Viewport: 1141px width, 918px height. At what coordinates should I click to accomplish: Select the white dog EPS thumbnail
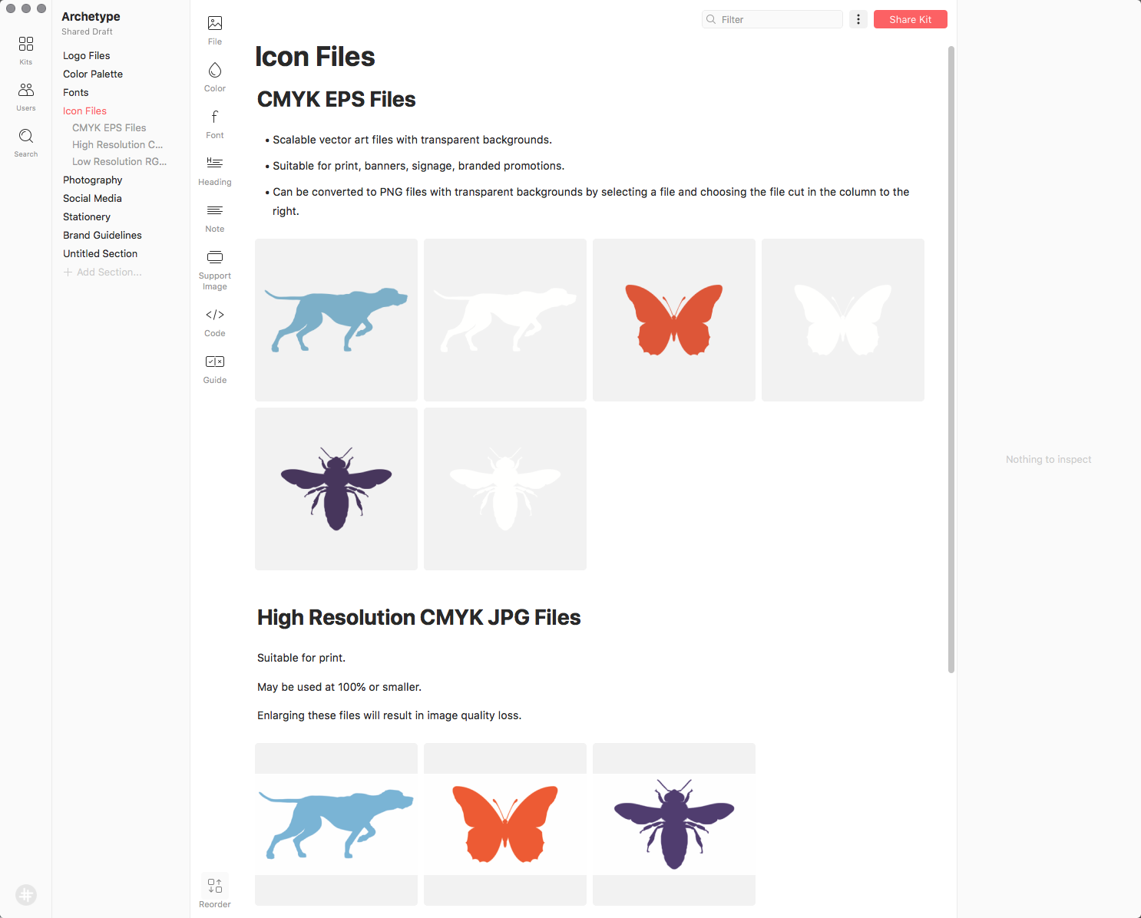(505, 320)
